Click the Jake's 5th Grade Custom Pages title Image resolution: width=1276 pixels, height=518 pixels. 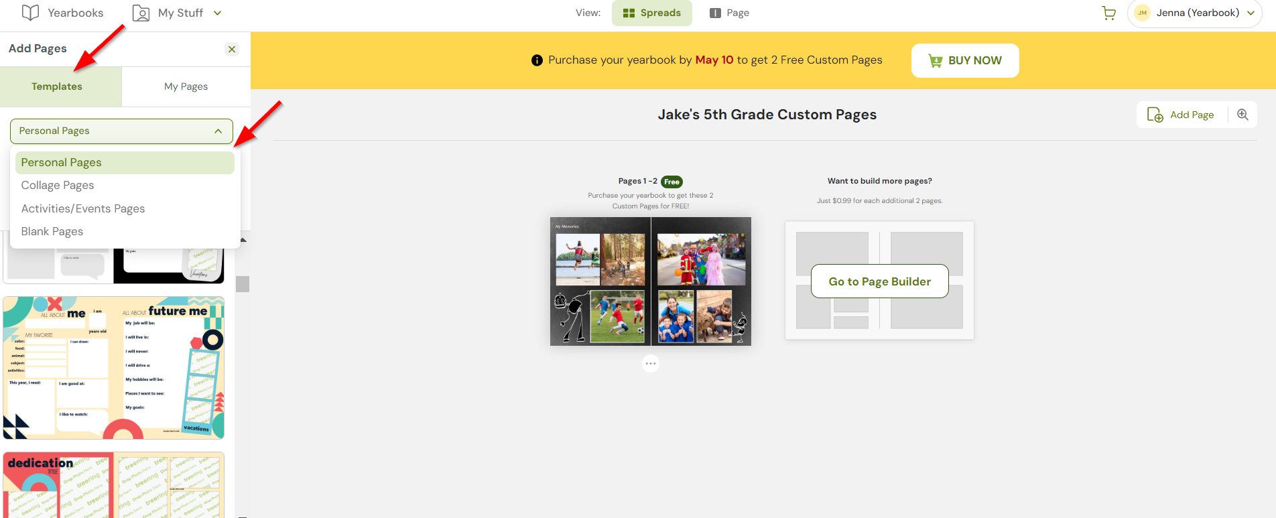click(x=767, y=115)
